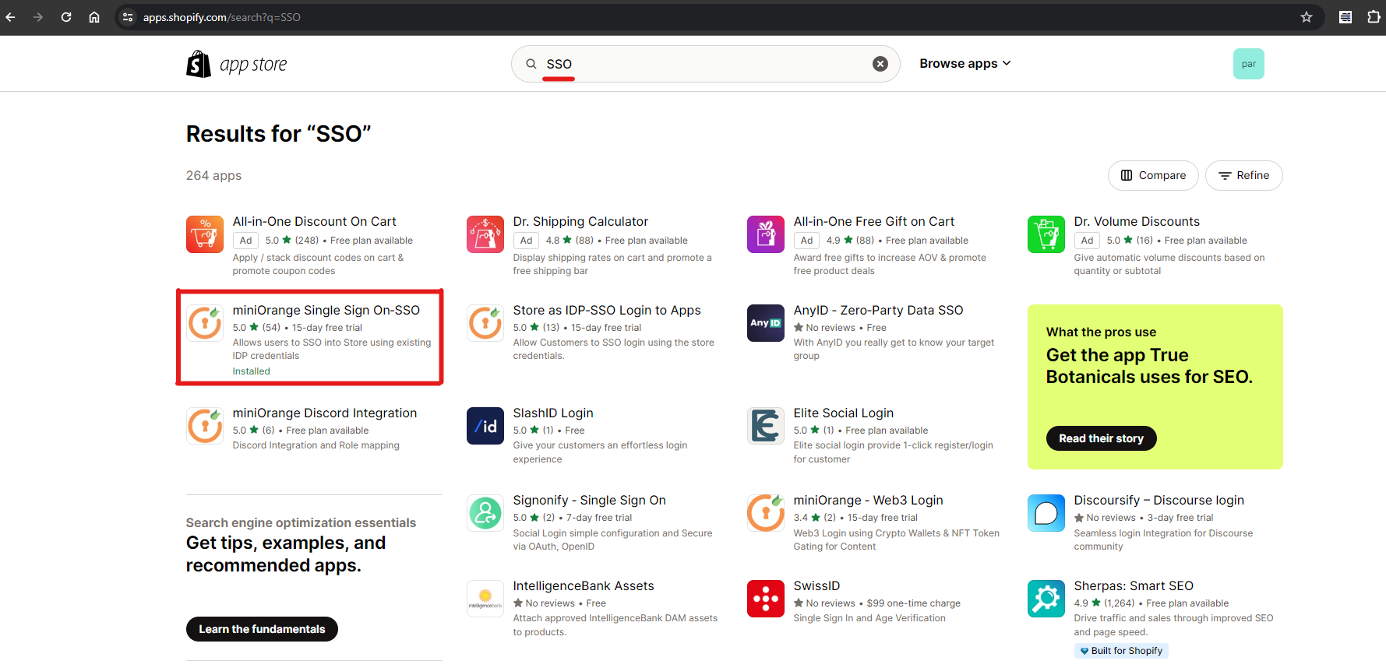
Task: Open Elite Social Login title link
Action: point(843,413)
